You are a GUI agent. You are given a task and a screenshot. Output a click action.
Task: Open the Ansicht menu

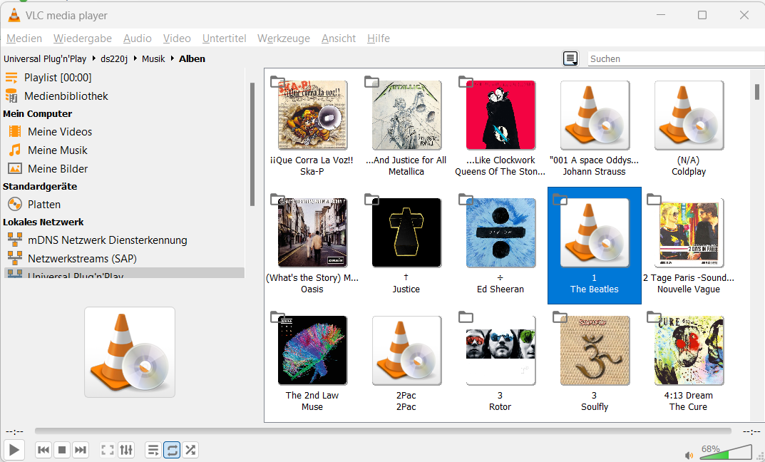(339, 38)
